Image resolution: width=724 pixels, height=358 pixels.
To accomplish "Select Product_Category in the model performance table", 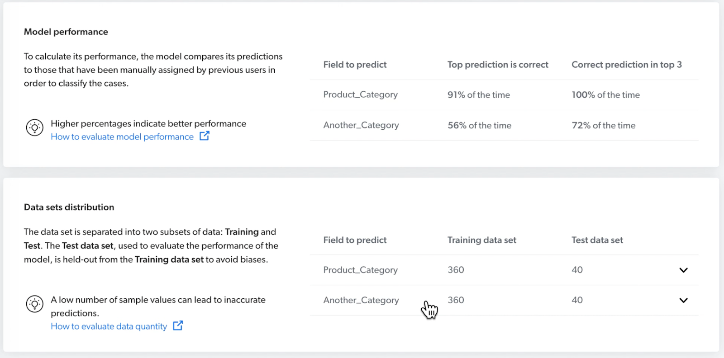I will point(360,94).
